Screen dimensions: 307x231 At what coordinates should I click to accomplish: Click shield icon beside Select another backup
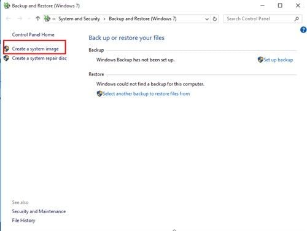pos(99,94)
